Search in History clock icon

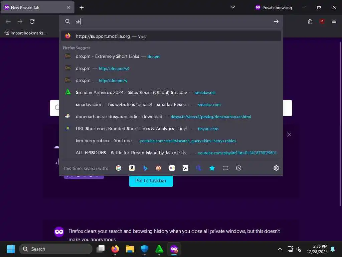click(x=238, y=168)
